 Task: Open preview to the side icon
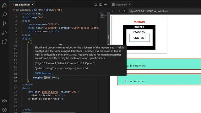tap(96, 4)
